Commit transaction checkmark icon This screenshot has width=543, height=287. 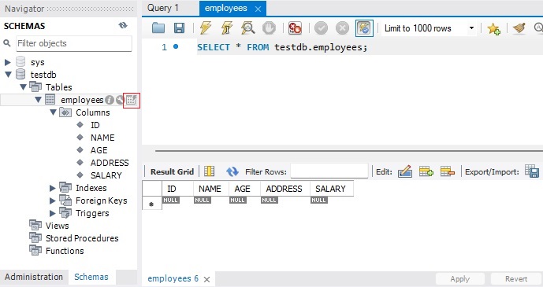(x=321, y=28)
